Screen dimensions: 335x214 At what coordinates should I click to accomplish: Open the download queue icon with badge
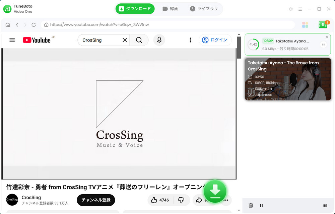pos(324,24)
